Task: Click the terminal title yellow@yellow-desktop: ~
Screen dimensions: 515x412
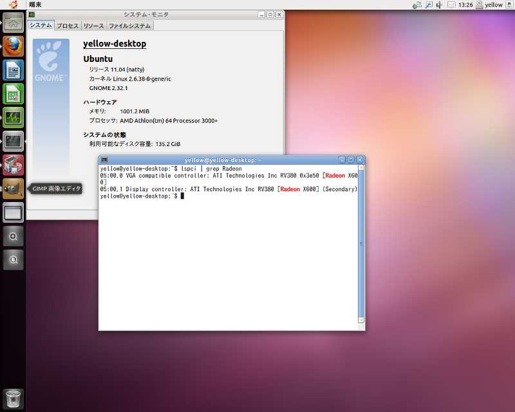Action: pyautogui.click(x=223, y=160)
